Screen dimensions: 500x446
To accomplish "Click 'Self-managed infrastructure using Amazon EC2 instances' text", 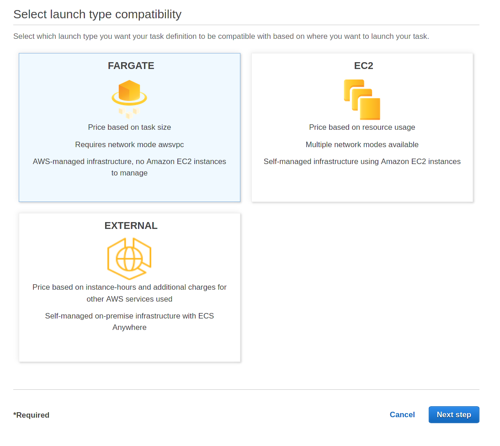I will click(x=362, y=161).
